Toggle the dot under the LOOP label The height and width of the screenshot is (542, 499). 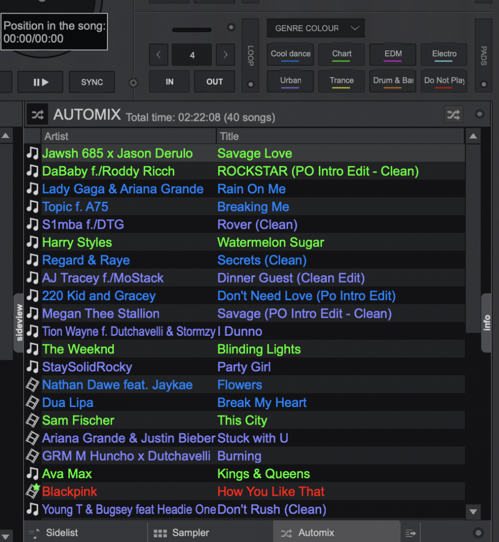[x=251, y=84]
